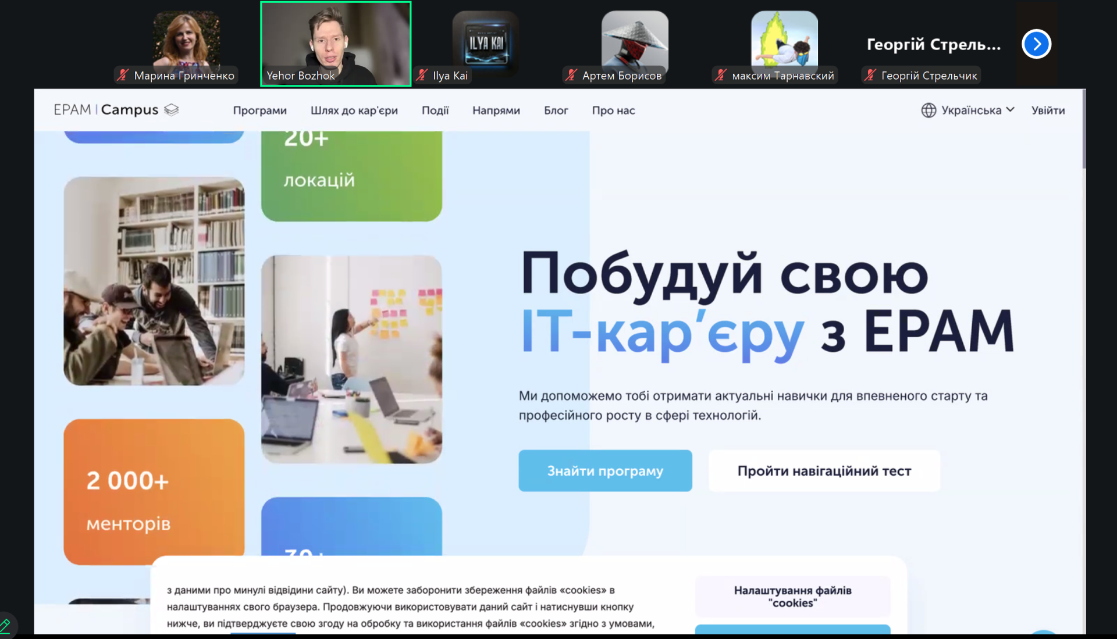Open the Події navigation item
Viewport: 1117px width, 639px height.
pyautogui.click(x=435, y=110)
